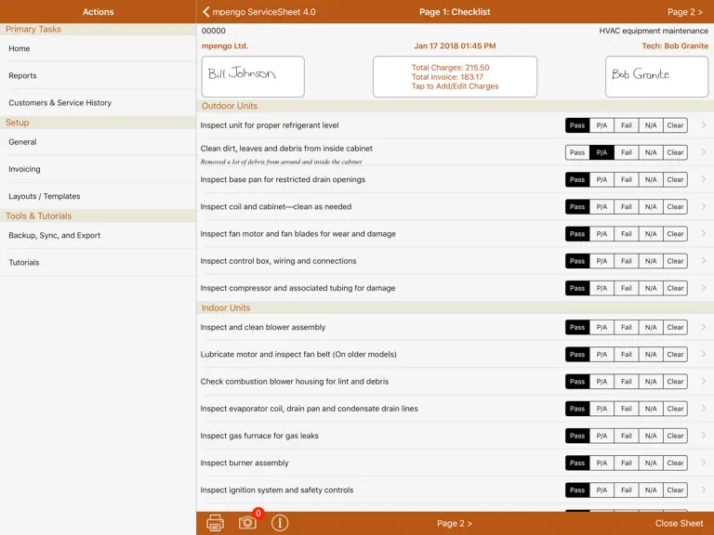Tap the sheet number 00000

coord(214,31)
